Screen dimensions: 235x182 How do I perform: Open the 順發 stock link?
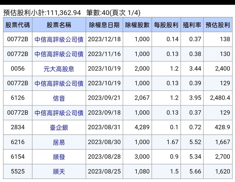tap(59, 157)
